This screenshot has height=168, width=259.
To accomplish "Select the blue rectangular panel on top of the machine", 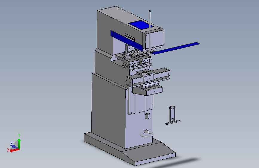I will pos(141,25).
